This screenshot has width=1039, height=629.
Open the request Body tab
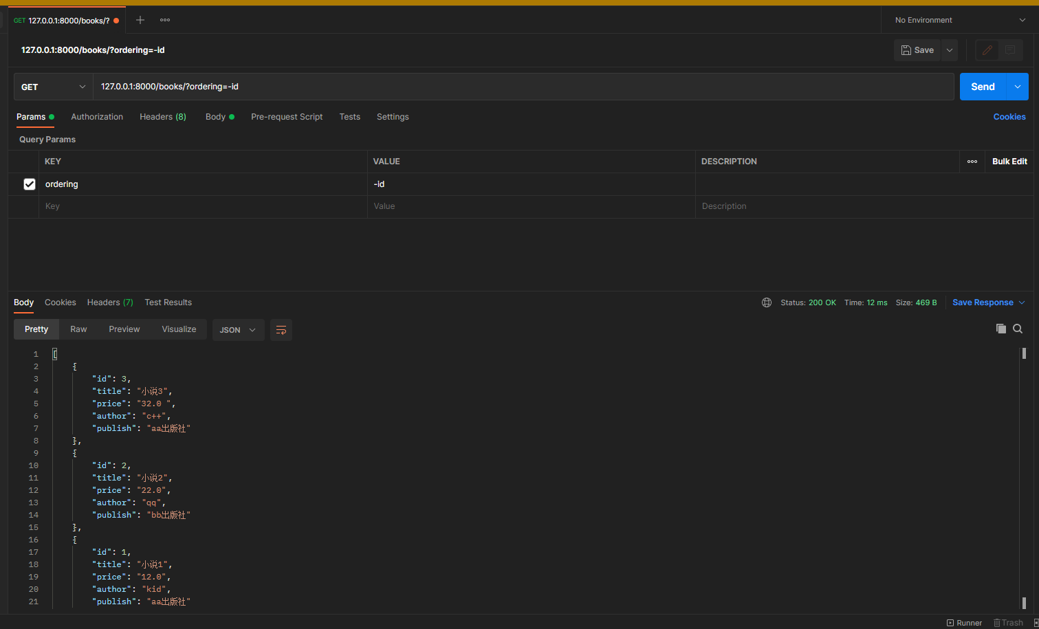219,117
